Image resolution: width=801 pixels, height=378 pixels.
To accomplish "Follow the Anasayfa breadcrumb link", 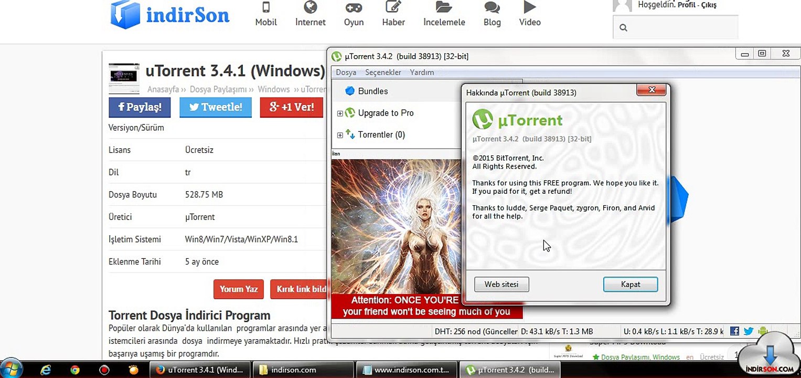I will 163,89.
